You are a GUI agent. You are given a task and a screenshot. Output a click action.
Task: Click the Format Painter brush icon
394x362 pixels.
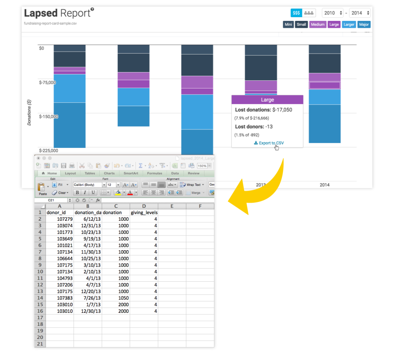tap(107, 165)
